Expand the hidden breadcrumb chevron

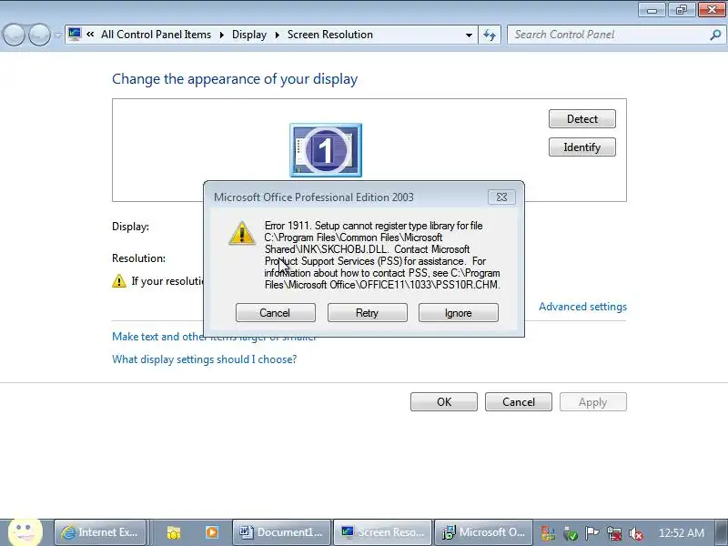tap(90, 35)
